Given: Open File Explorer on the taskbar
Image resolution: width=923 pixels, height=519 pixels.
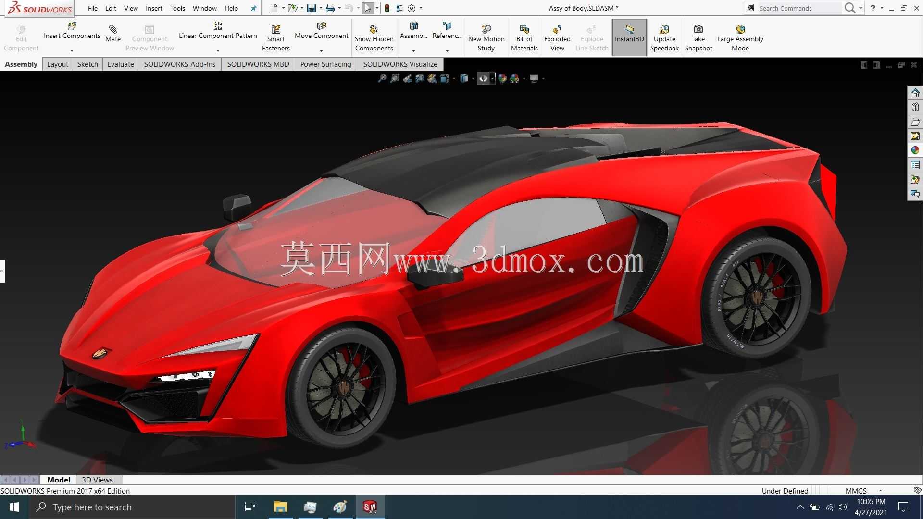Looking at the screenshot, I should click(280, 507).
